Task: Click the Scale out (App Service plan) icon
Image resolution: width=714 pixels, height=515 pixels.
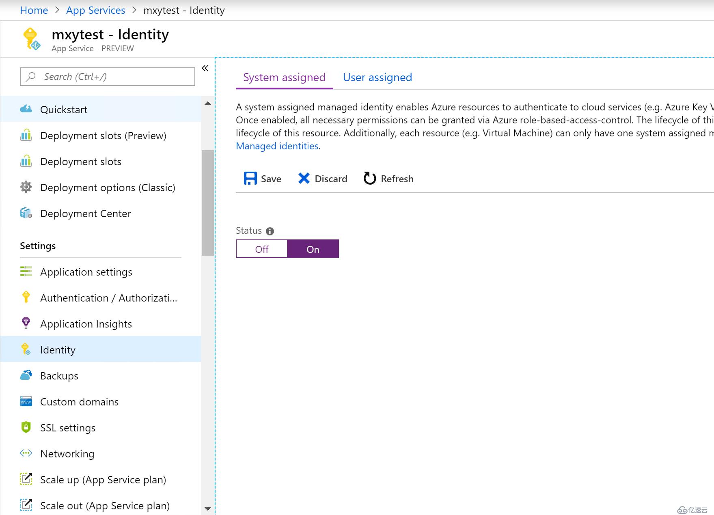Action: point(26,505)
